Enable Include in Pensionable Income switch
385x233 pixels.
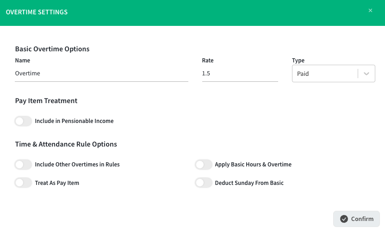pyautogui.click(x=23, y=121)
